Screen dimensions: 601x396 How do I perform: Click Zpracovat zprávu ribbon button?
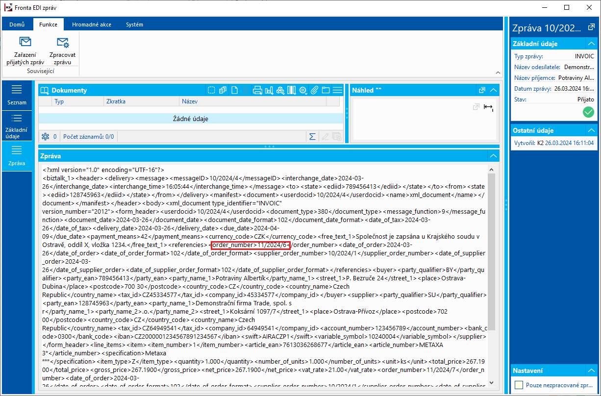63,50
